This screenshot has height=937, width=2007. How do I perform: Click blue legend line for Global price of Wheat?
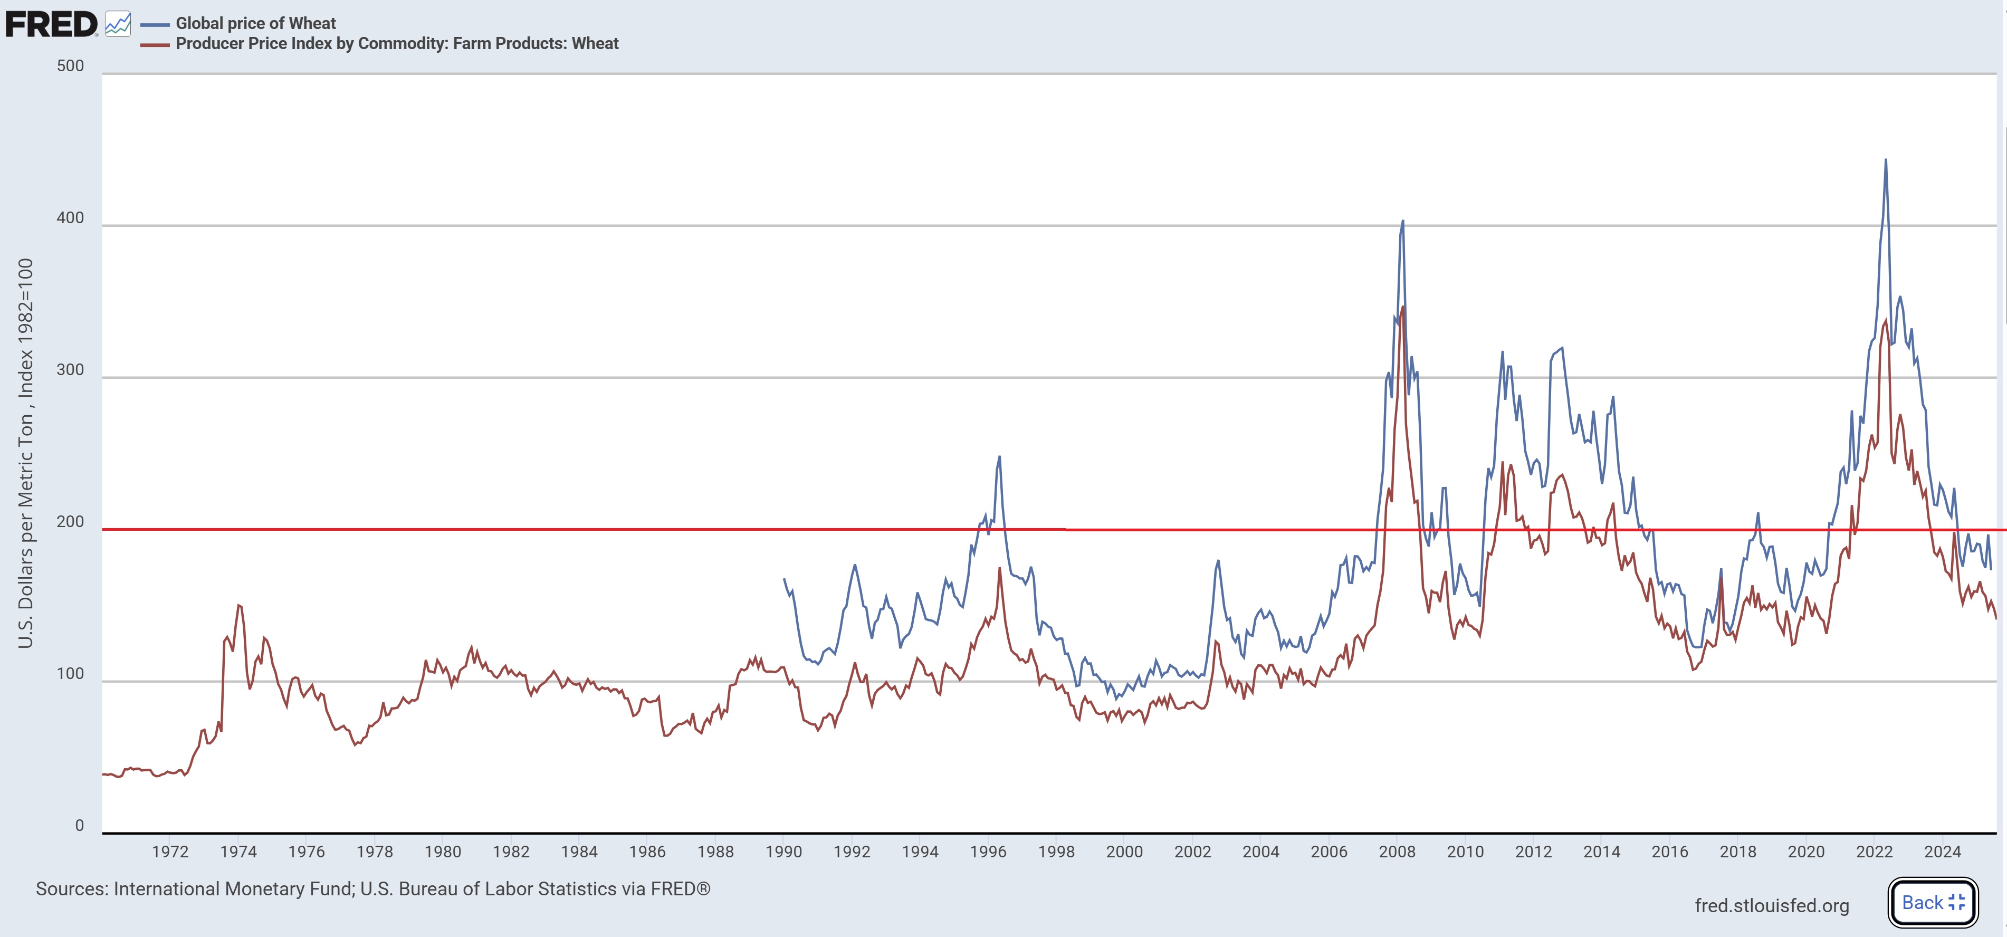155,24
